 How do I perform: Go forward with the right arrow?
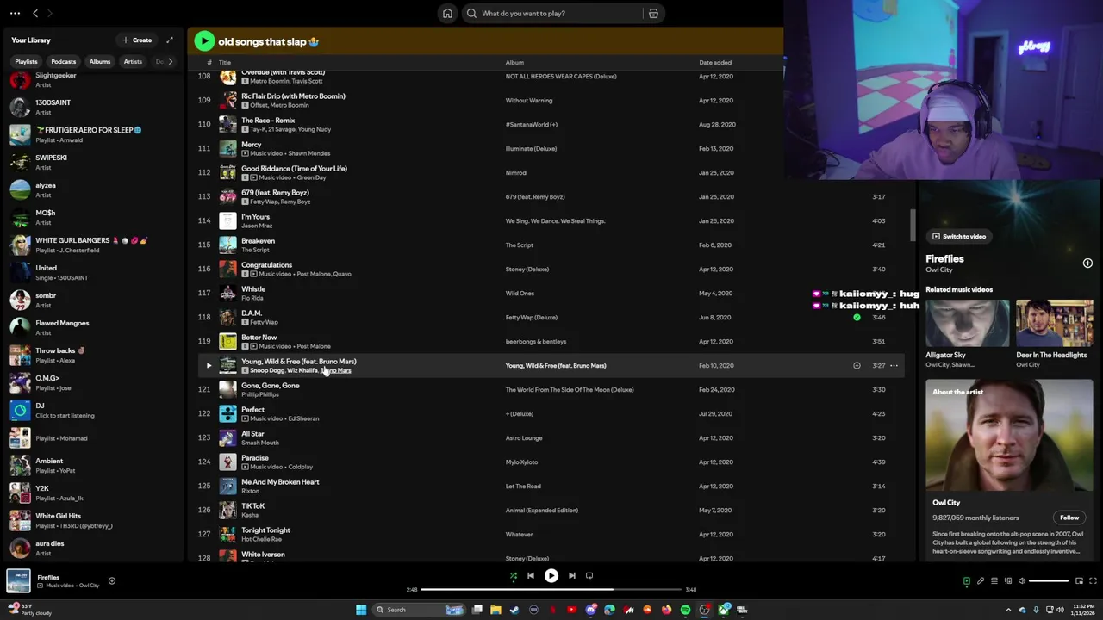pyautogui.click(x=49, y=13)
